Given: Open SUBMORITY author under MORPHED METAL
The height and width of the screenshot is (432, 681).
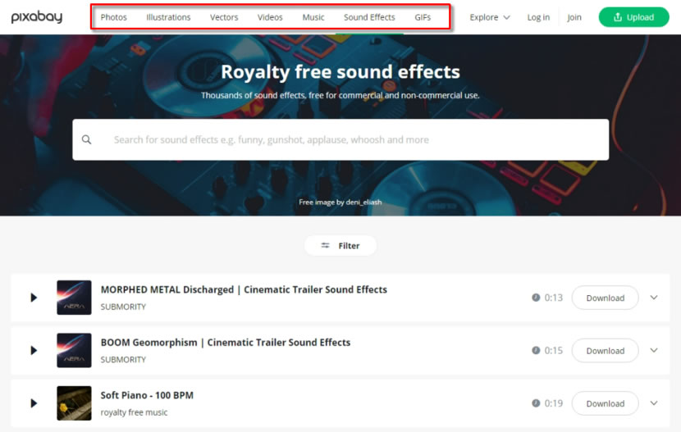Looking at the screenshot, I should 123,307.
